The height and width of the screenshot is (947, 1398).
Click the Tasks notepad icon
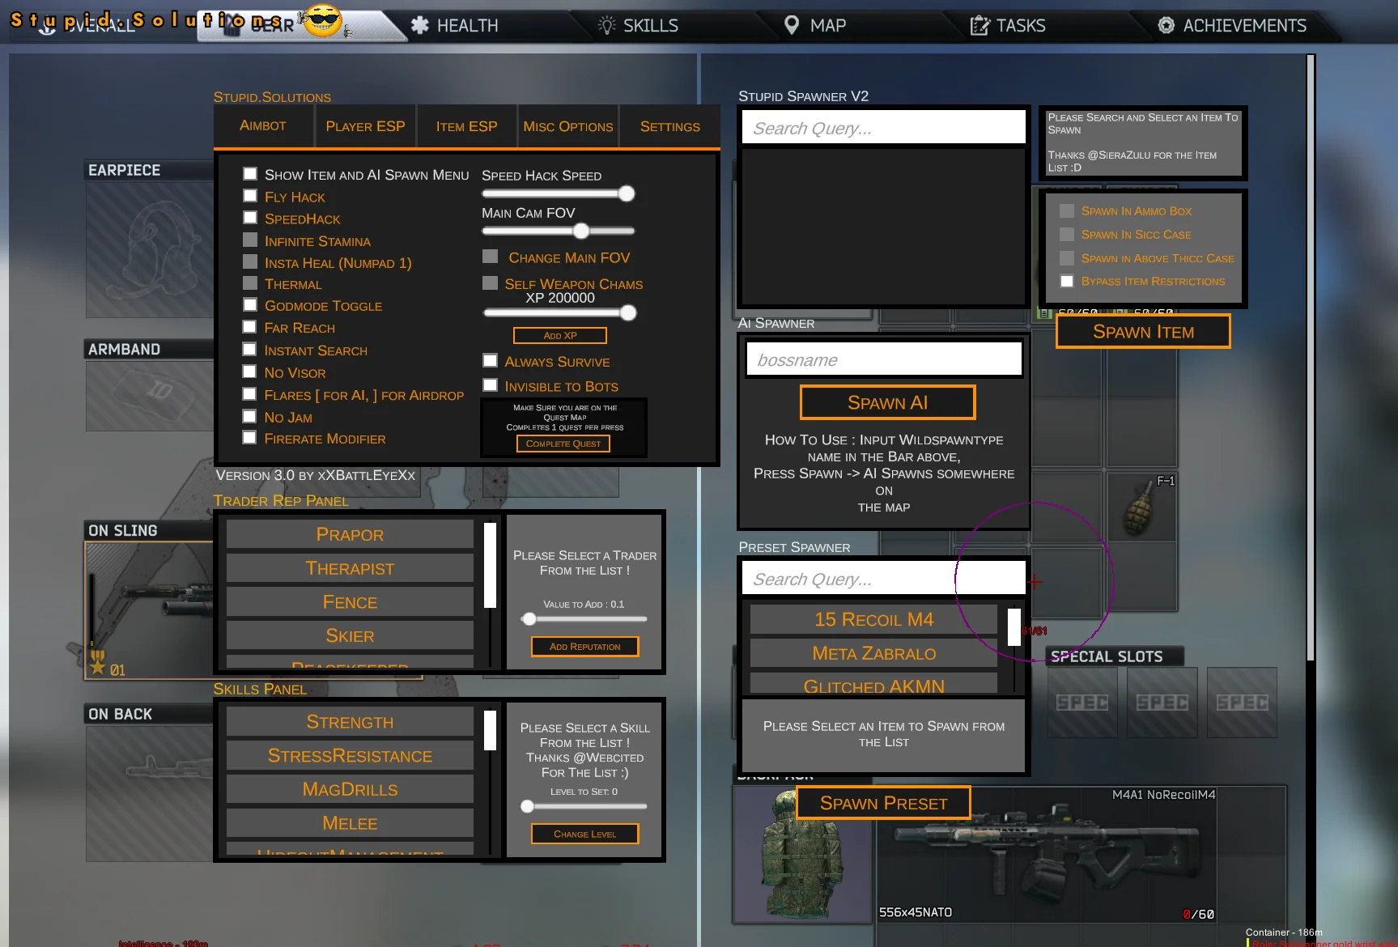pos(979,26)
